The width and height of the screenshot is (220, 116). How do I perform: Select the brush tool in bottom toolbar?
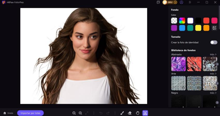[122, 113]
